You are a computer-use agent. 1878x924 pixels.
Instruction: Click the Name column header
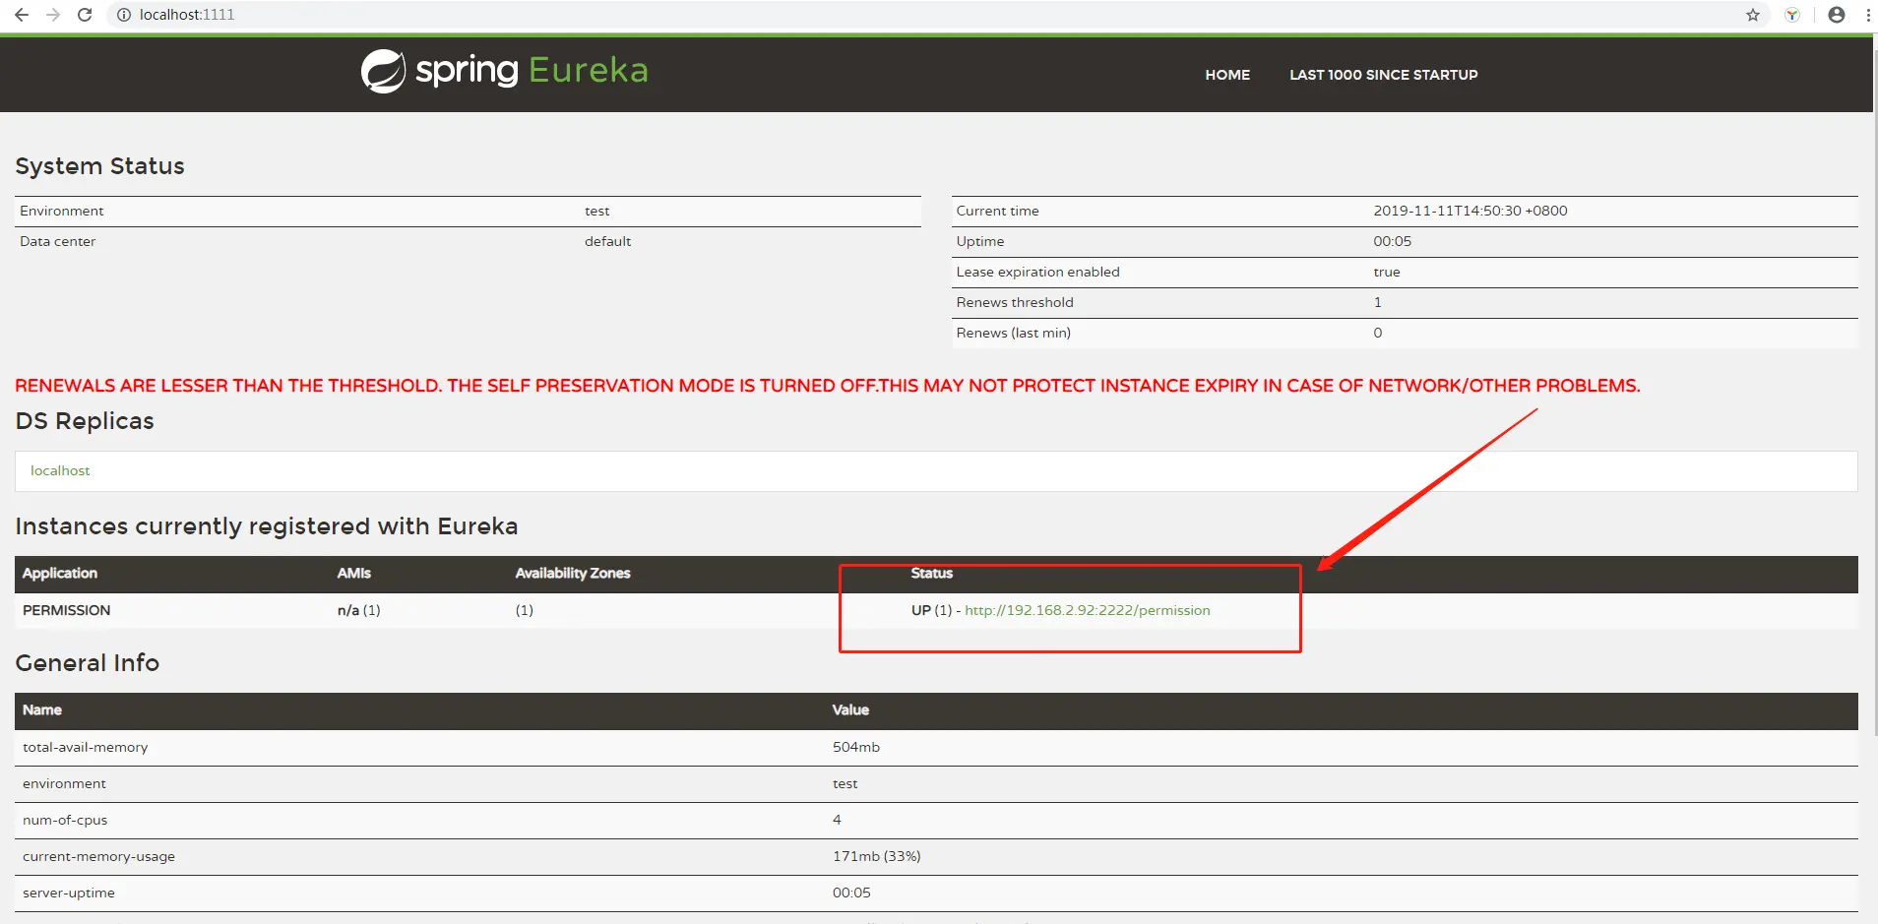click(42, 709)
